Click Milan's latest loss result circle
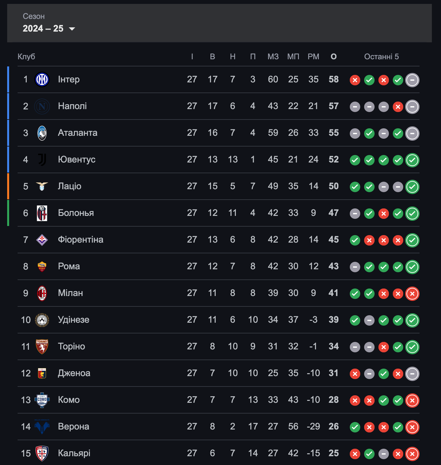 (x=412, y=294)
